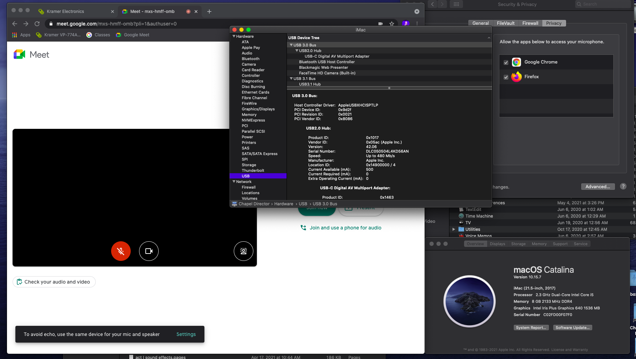Viewport: 636px width, 359px height.
Task: Close the Kramer Electronics tab
Action: [113, 12]
